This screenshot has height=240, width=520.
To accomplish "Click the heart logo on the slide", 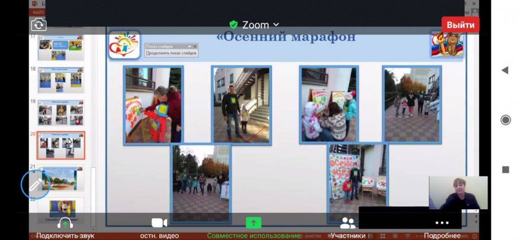I will (124, 45).
